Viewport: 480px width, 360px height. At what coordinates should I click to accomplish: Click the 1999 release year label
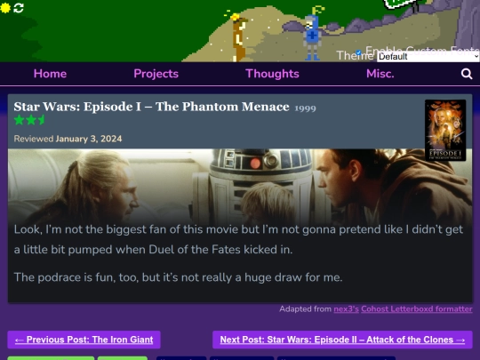point(305,108)
